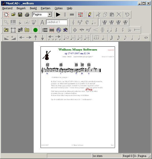Viewport: 152px width, 159px height.
Task: Delete selection with X icon
Action: tap(119, 15)
